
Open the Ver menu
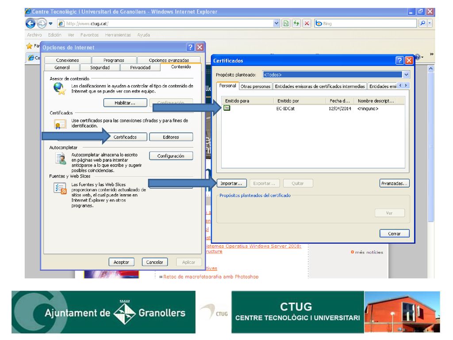[x=71, y=35]
